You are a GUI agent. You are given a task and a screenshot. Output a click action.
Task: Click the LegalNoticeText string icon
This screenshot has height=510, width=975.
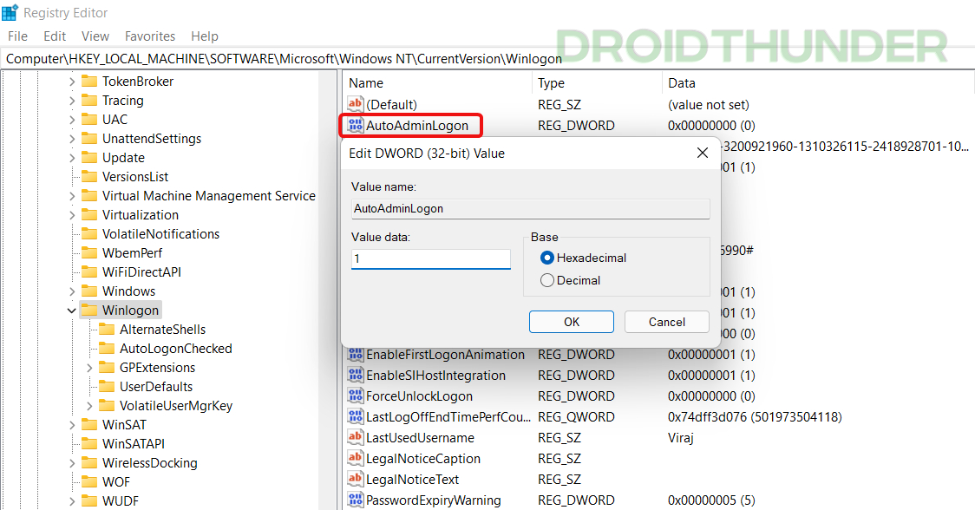click(355, 479)
